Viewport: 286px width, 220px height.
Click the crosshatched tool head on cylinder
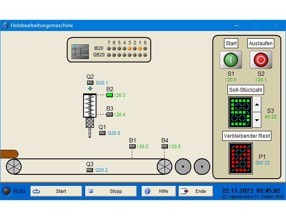pos(90,123)
